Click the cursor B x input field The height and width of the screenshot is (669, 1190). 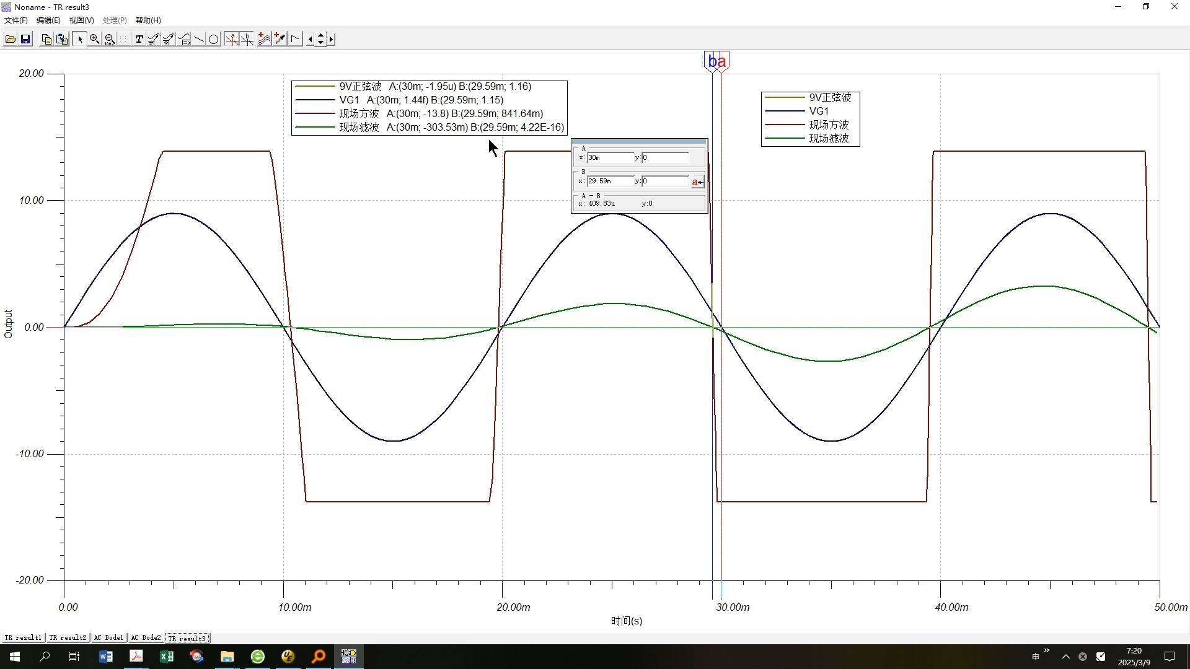(x=610, y=181)
